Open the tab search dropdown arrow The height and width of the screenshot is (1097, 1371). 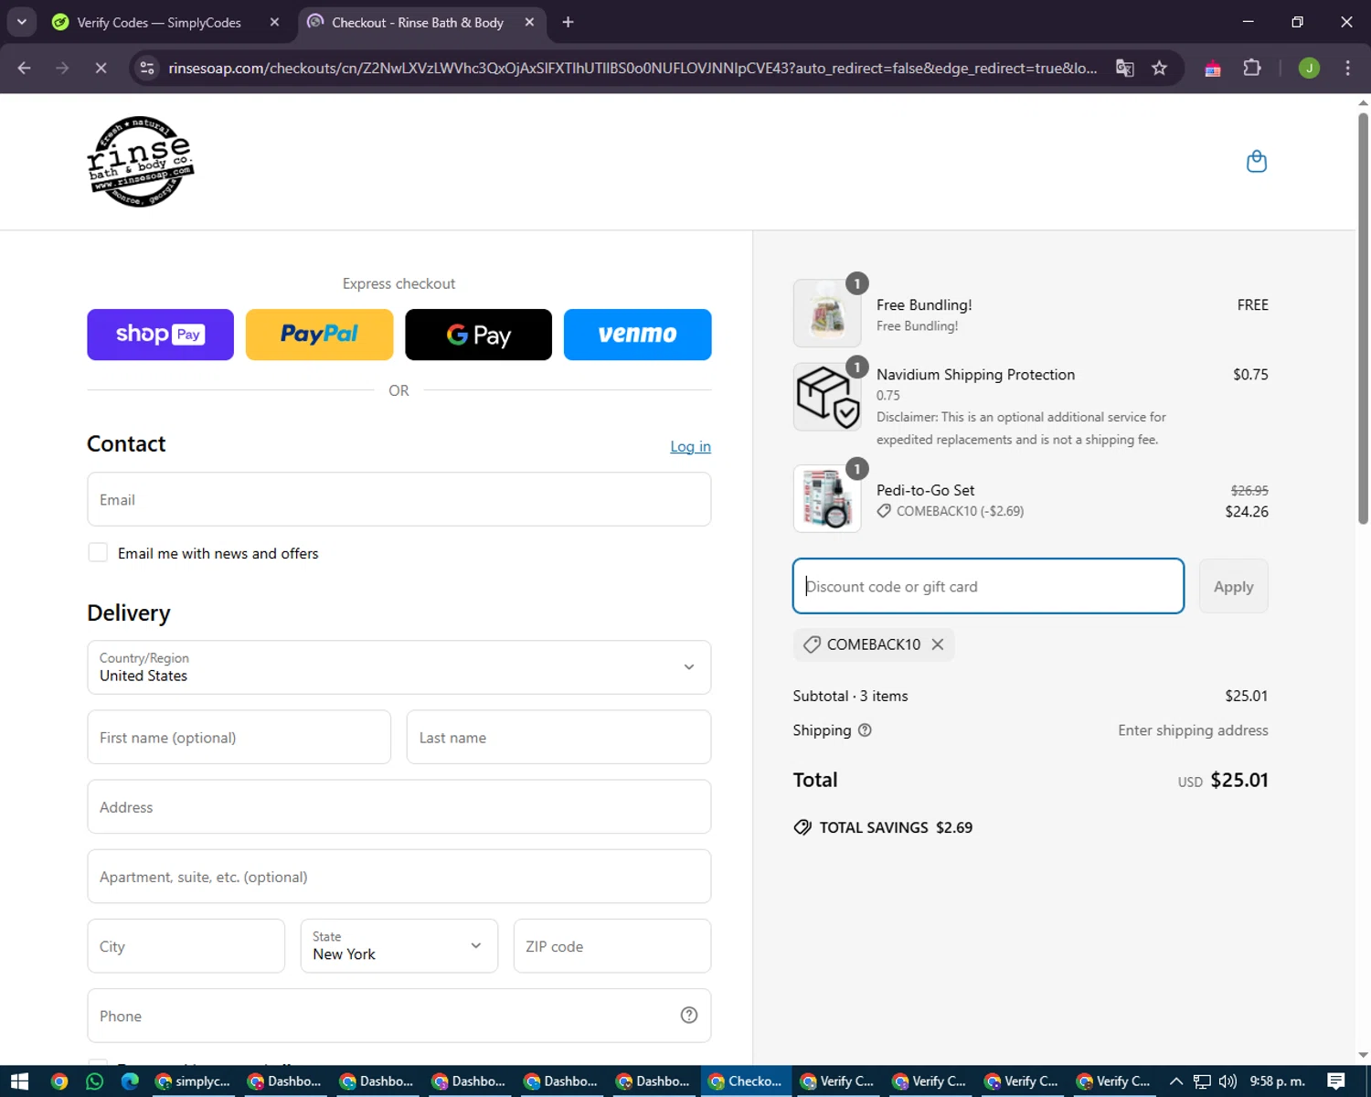point(21,22)
